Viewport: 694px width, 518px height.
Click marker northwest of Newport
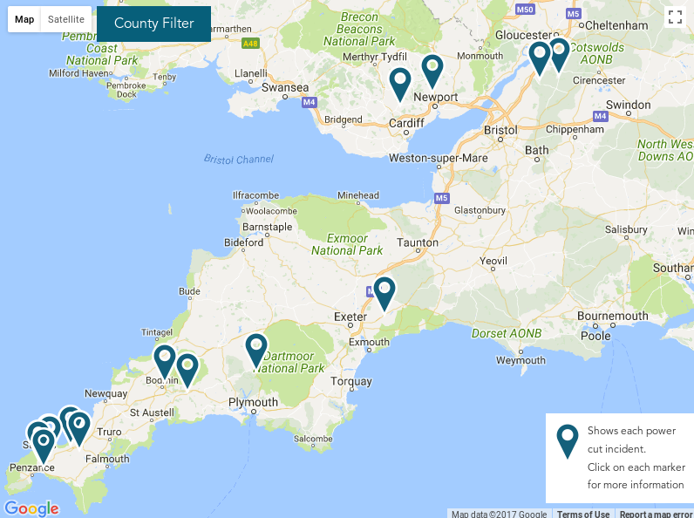(400, 84)
